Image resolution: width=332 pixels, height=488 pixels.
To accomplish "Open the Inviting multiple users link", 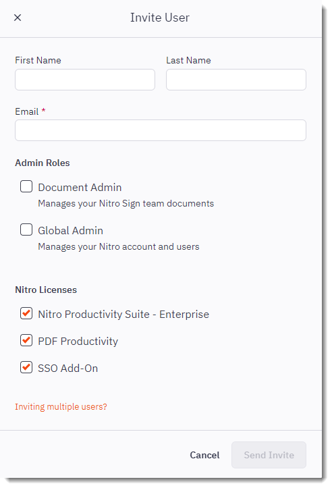I will pos(61,407).
